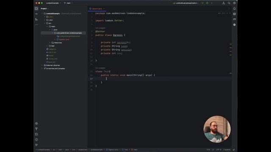The image size is (271, 152).
Task: Expand Scratches and Consoles node
Action: point(42,68)
